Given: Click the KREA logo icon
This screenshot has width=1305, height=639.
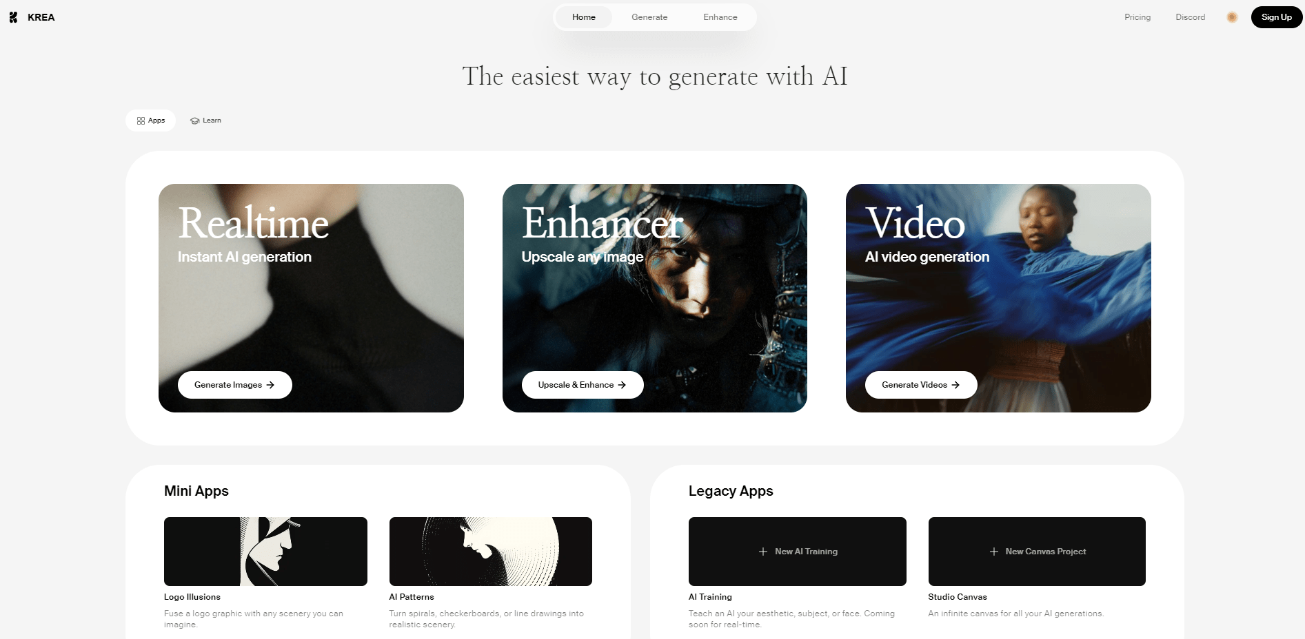Looking at the screenshot, I should [13, 17].
